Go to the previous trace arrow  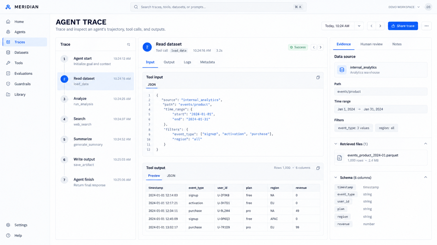tap(371, 26)
